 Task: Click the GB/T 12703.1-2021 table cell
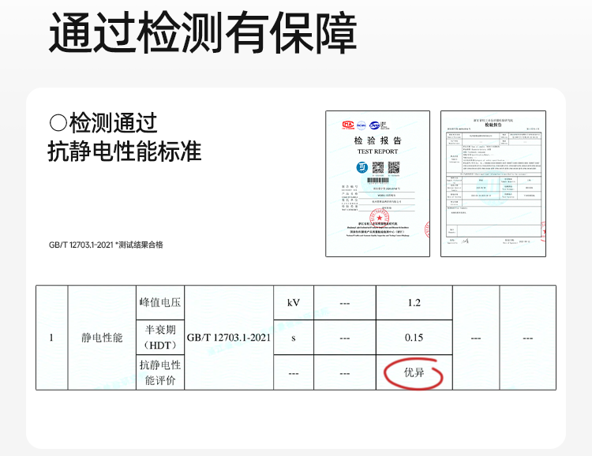[229, 338]
